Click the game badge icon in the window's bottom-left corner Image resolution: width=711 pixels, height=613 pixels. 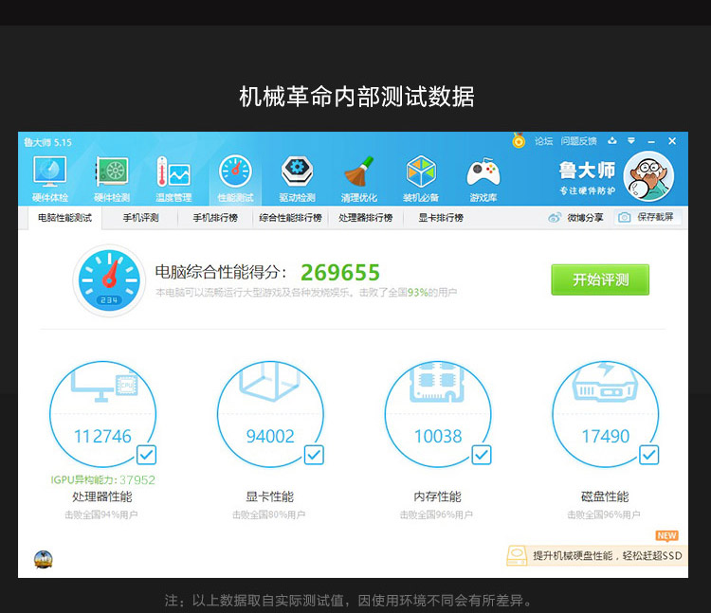(x=43, y=560)
